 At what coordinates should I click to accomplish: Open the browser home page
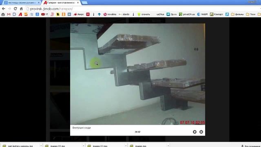pos(21,9)
